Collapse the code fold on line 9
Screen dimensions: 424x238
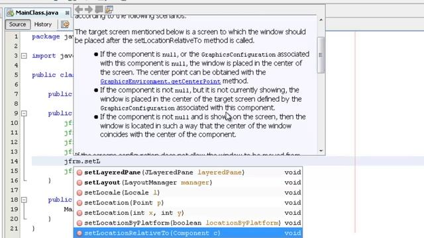24,113
